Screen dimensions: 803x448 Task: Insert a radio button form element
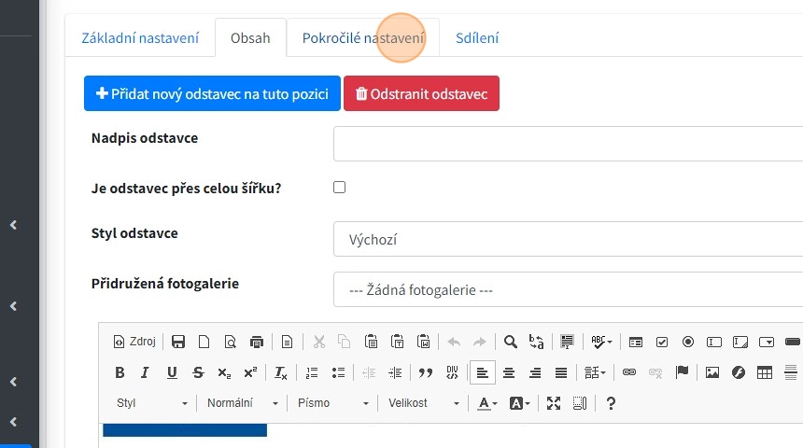(688, 342)
